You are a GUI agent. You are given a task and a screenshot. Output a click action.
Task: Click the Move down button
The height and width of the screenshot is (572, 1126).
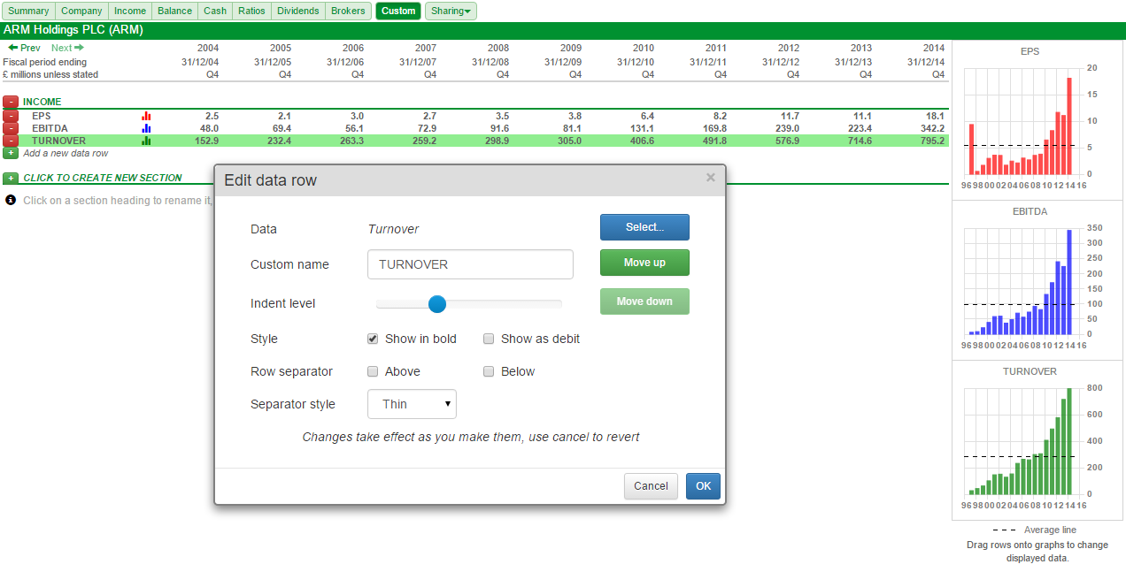pyautogui.click(x=644, y=301)
